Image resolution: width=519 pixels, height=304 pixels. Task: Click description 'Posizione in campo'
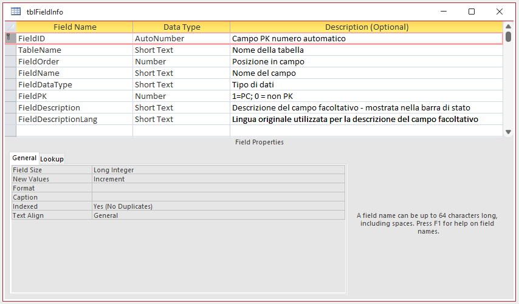(x=366, y=62)
